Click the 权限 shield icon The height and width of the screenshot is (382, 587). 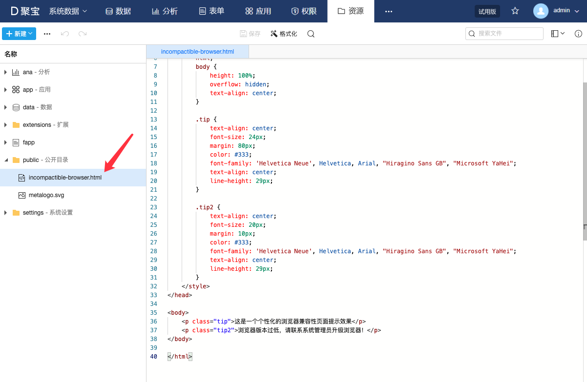click(294, 11)
